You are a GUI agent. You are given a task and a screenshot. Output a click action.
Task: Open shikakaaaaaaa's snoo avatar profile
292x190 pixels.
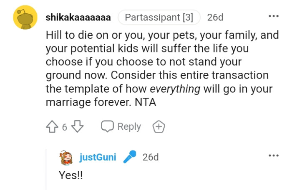(26, 17)
